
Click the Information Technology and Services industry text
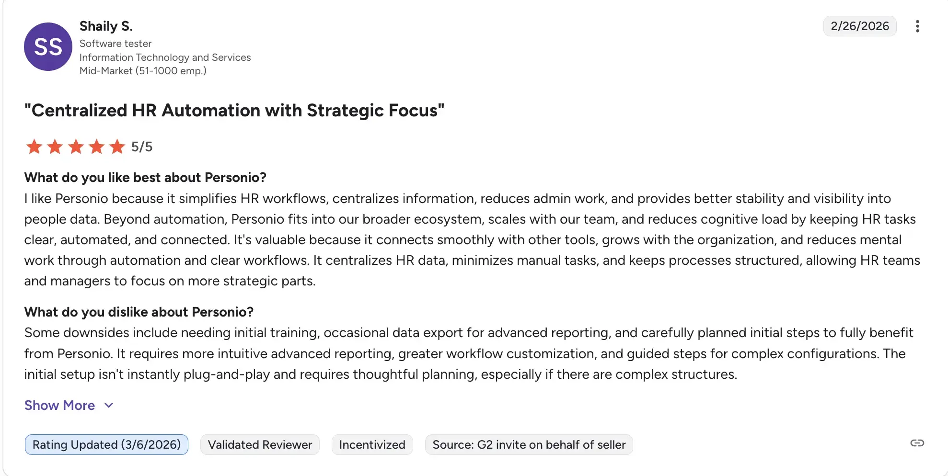pyautogui.click(x=165, y=57)
